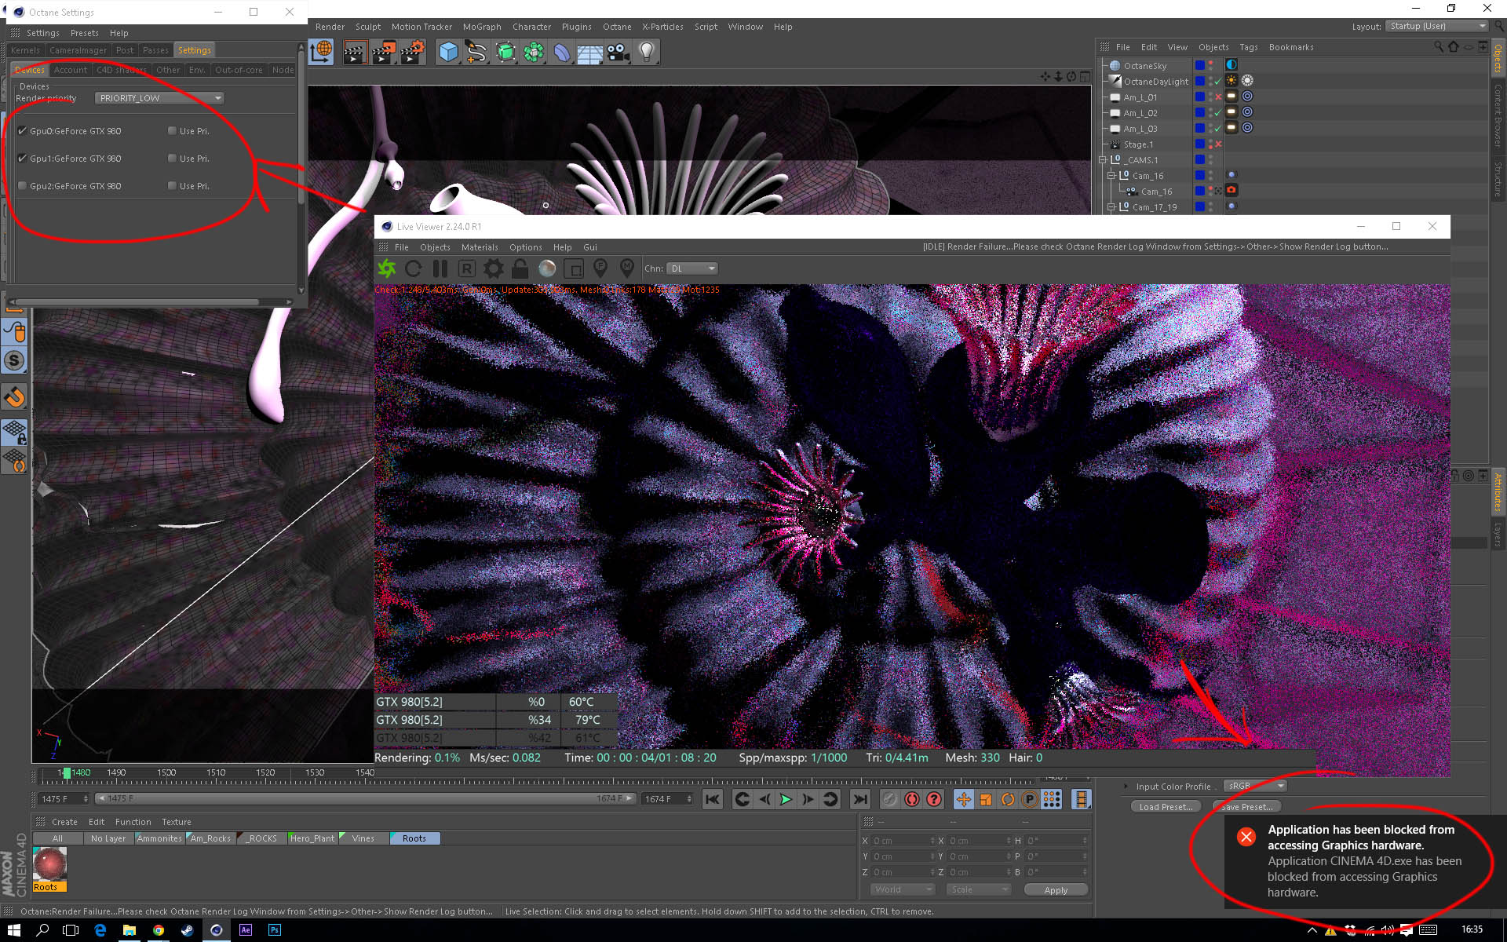Toggle the lock resolution padlock icon
Image resolution: width=1507 pixels, height=942 pixels.
tap(520, 268)
